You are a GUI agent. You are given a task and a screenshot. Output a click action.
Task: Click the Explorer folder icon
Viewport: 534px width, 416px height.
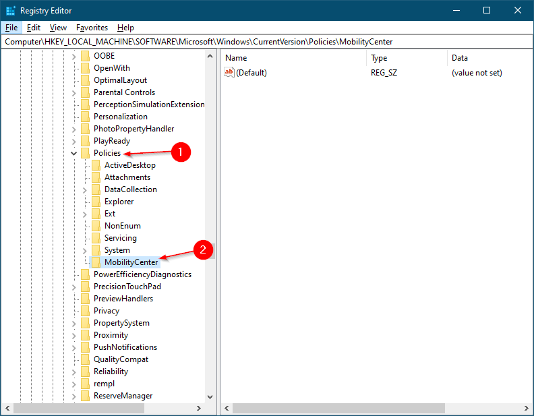coord(96,202)
